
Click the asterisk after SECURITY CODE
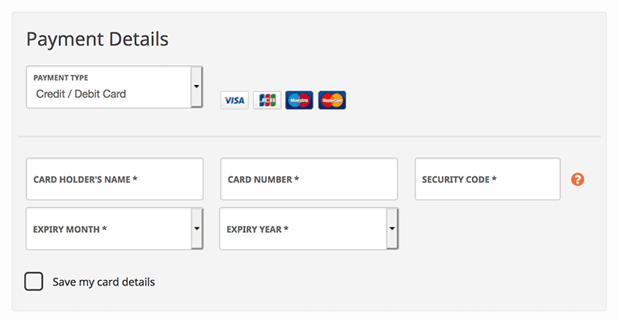click(x=494, y=179)
